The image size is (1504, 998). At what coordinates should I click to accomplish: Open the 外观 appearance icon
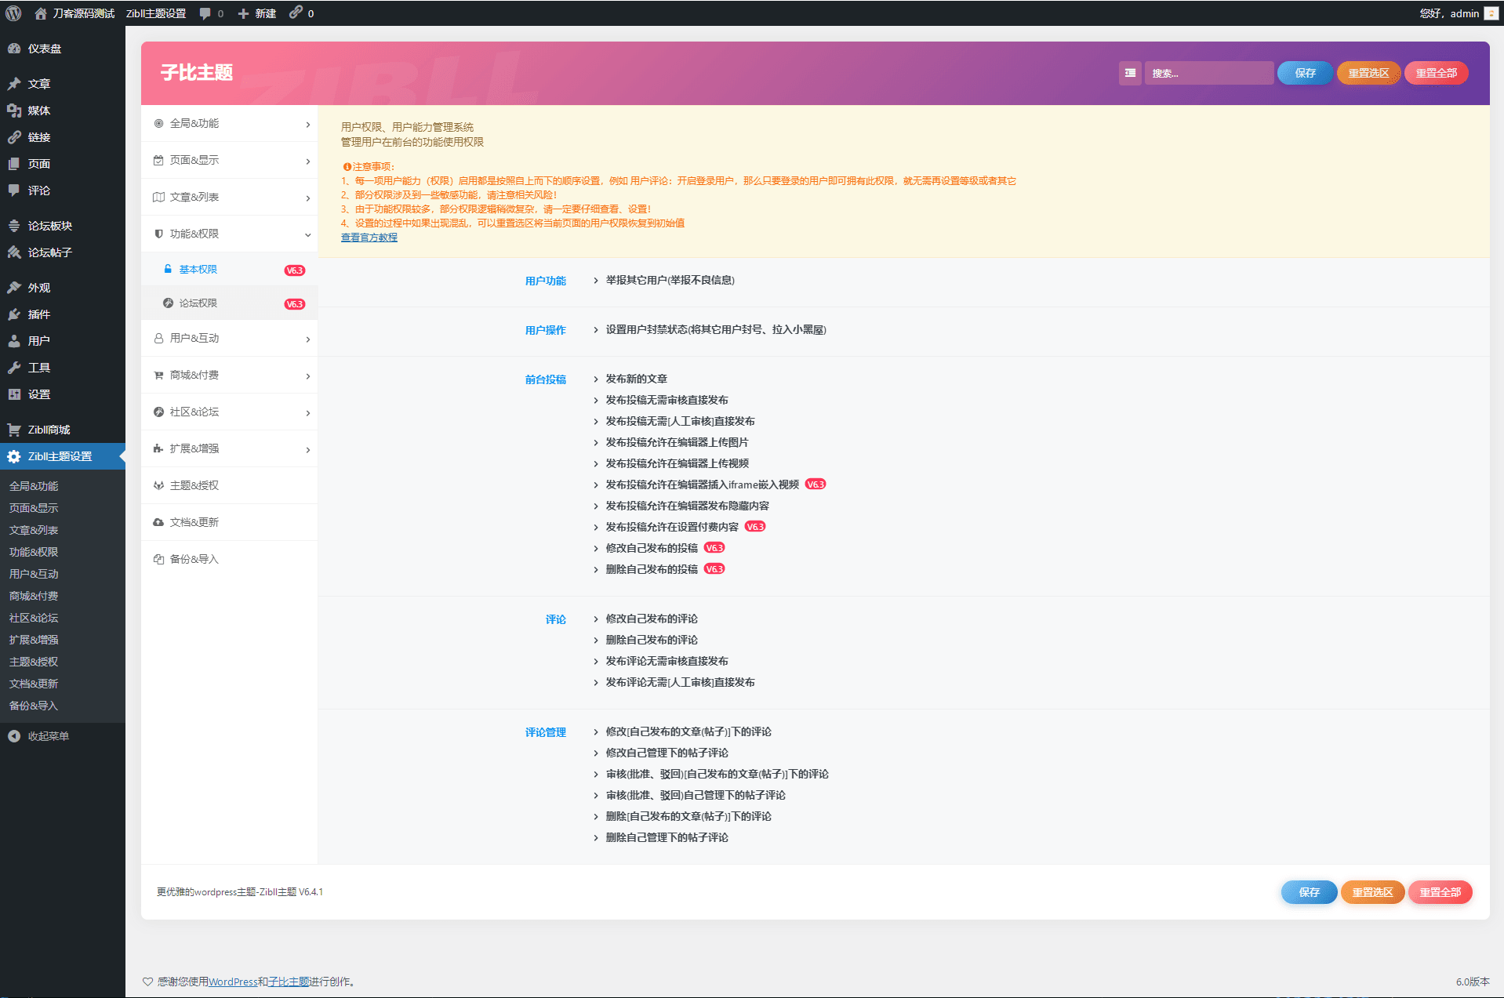[x=15, y=287]
